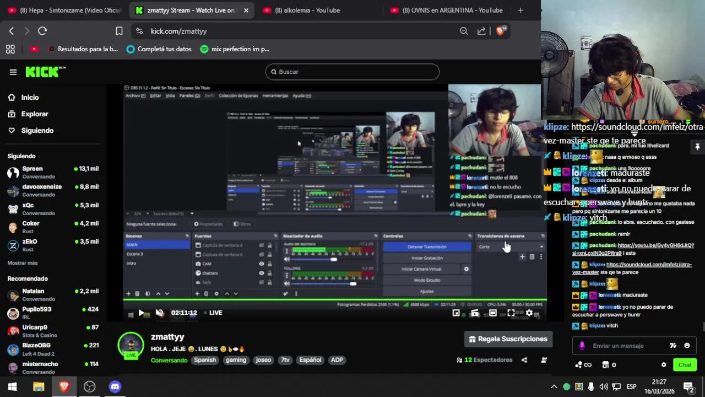Open the emoji picker in chat input
This screenshot has width=705, height=397.
[x=687, y=346]
